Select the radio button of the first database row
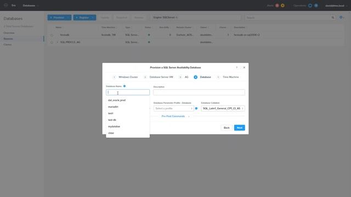 pyautogui.click(x=52, y=35)
